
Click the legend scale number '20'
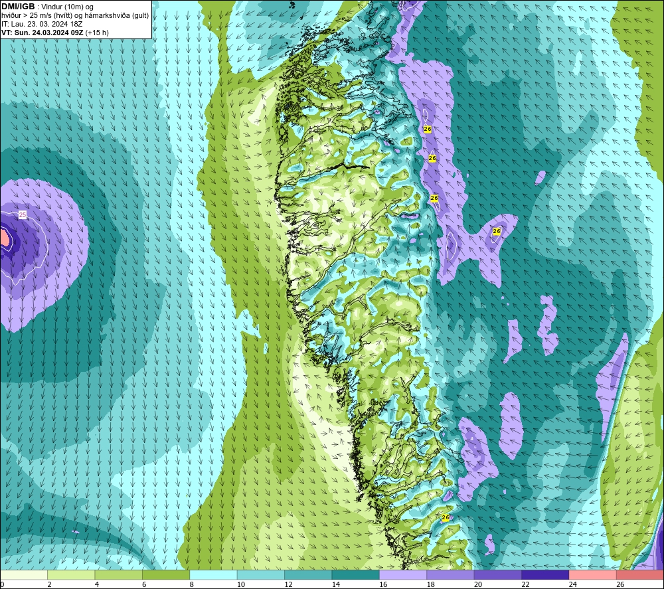(x=478, y=584)
